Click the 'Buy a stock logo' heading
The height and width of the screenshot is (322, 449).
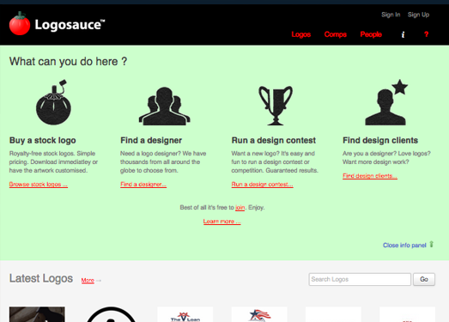(x=42, y=140)
